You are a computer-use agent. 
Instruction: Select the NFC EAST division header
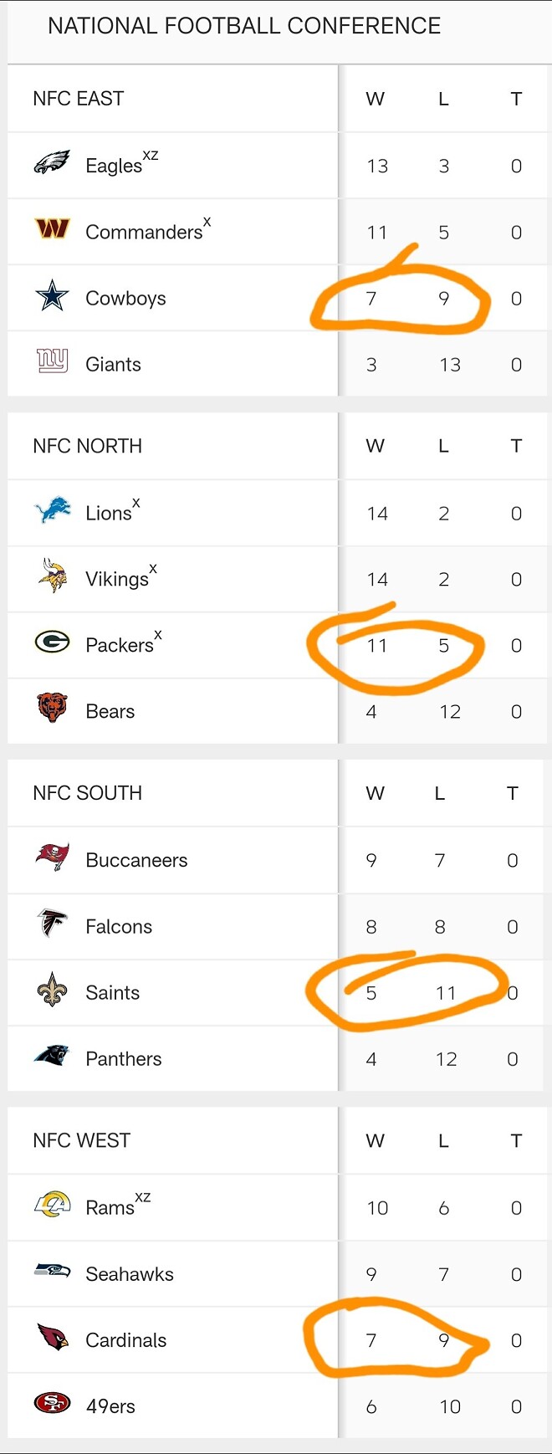point(79,99)
